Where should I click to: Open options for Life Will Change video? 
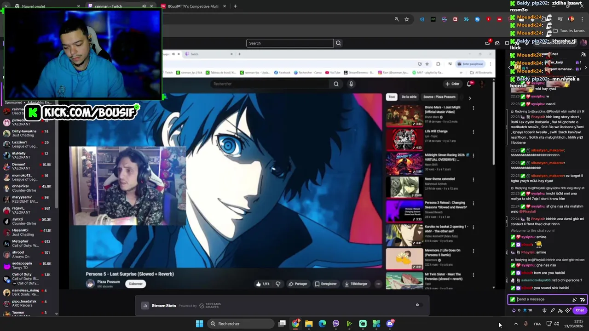(x=474, y=132)
